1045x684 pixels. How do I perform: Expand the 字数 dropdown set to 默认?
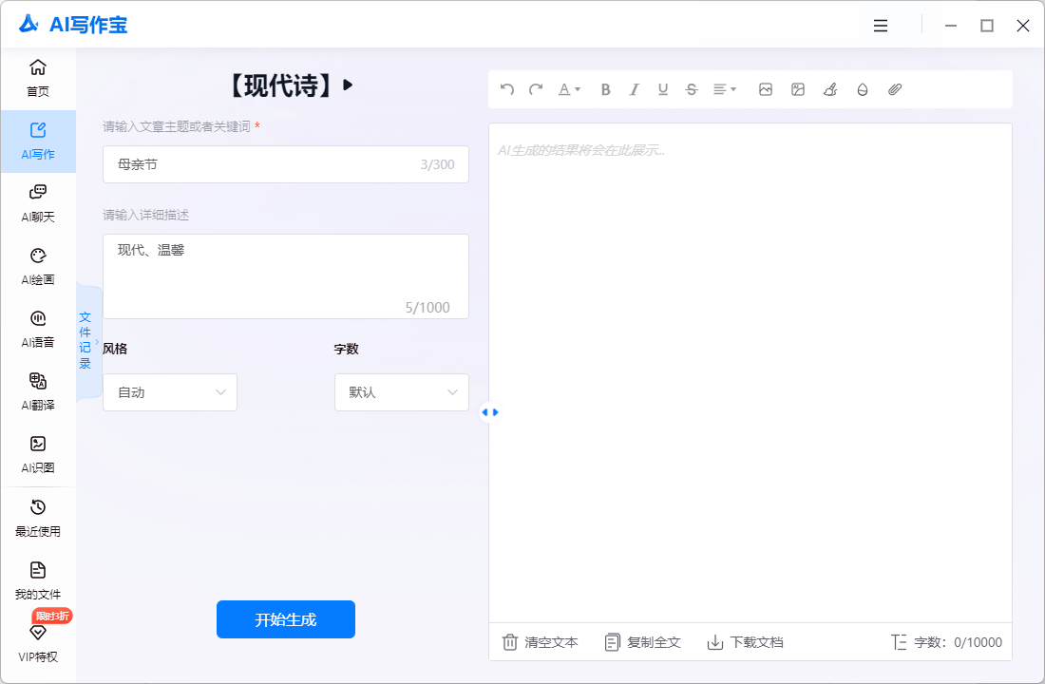tap(402, 392)
